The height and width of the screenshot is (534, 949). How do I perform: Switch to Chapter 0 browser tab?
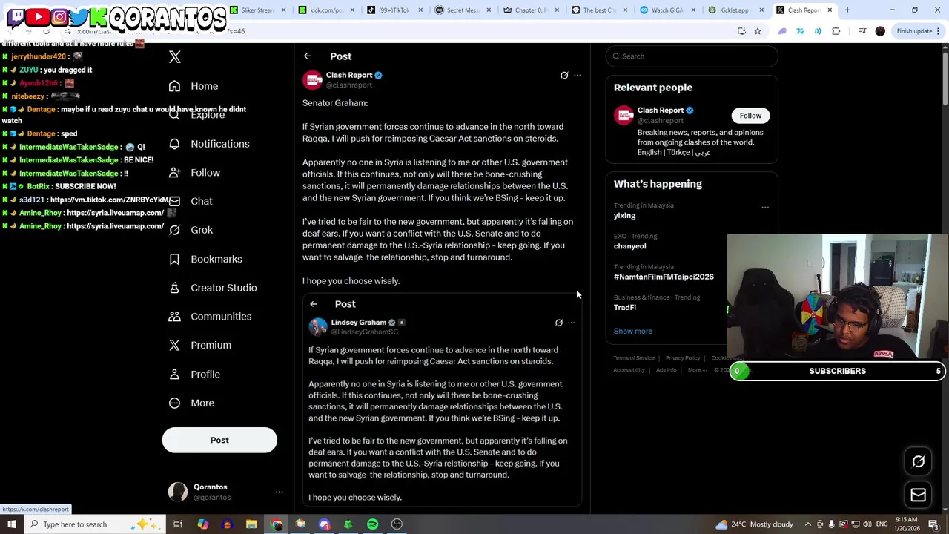click(530, 10)
